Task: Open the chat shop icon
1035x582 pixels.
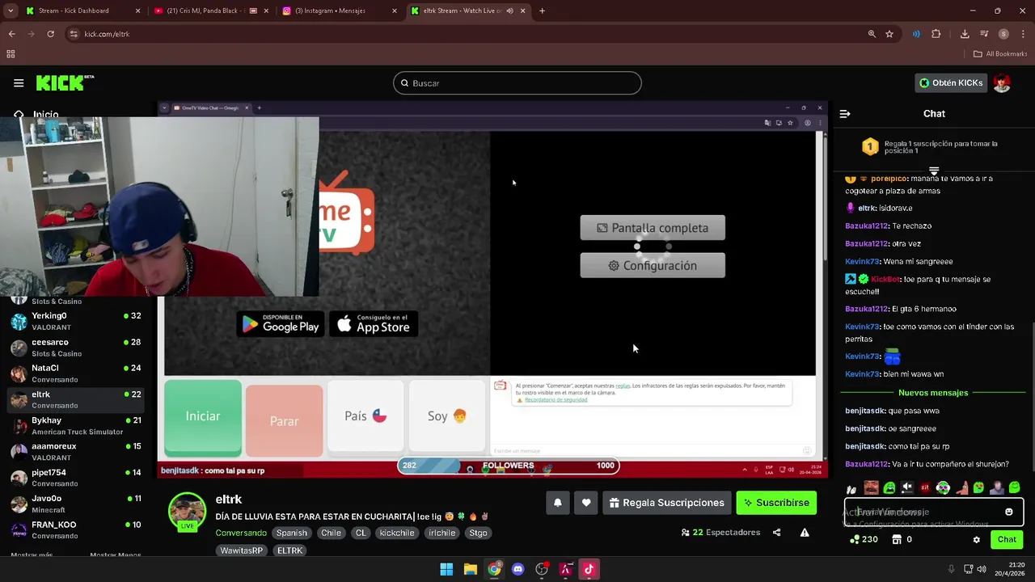Action: pos(897,539)
